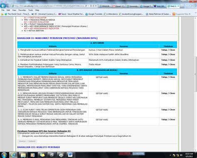Click the volume speaker icon in system tray

[x=181, y=155]
